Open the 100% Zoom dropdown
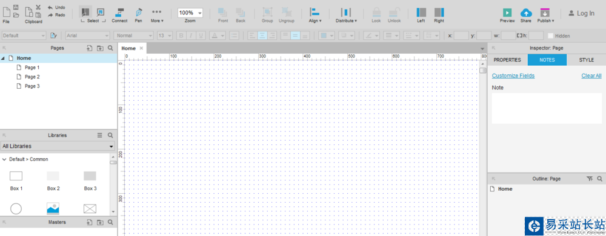The height and width of the screenshot is (236, 606). tap(190, 13)
